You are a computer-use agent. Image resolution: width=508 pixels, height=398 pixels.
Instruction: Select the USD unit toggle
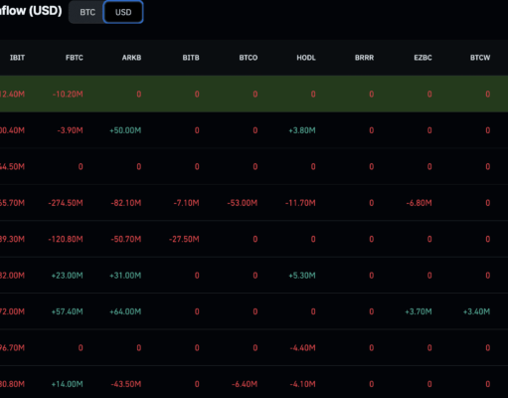123,12
